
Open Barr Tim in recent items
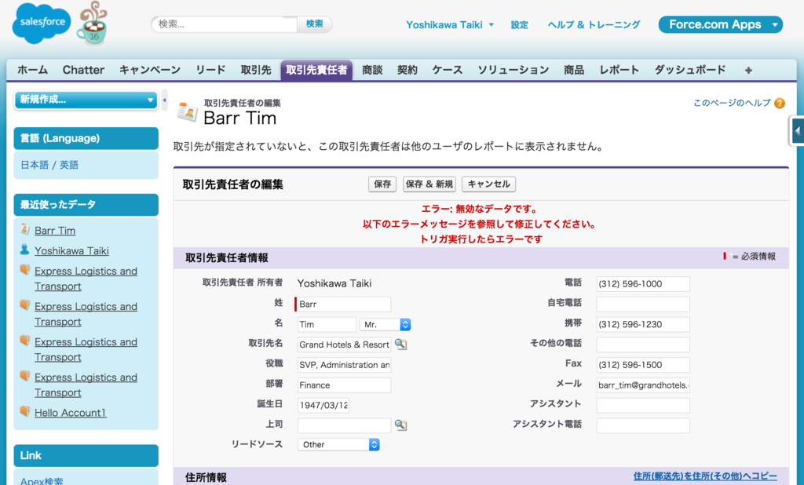[x=55, y=231]
